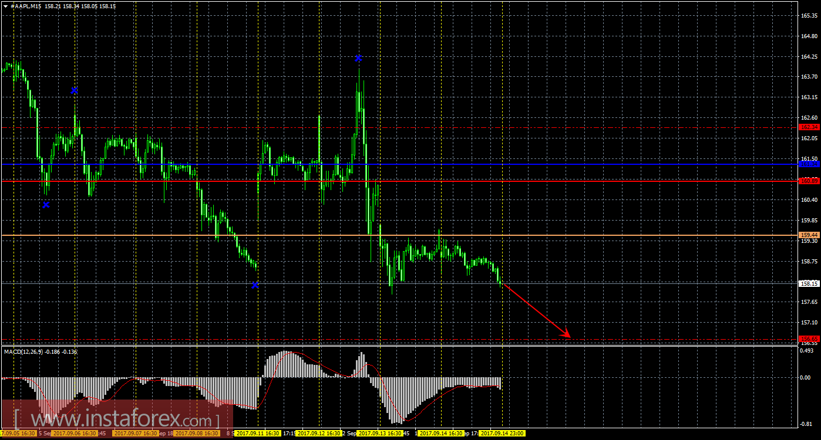Click the 164.25 price scale label
This screenshot has width=821, height=440.
tap(810, 57)
